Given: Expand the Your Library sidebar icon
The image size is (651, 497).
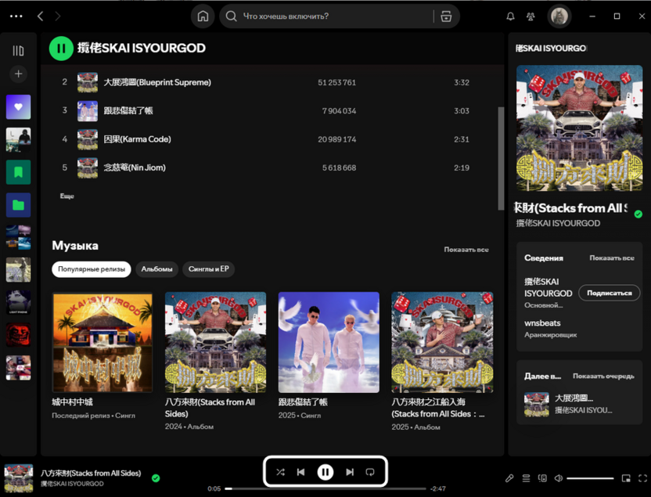Looking at the screenshot, I should [18, 51].
